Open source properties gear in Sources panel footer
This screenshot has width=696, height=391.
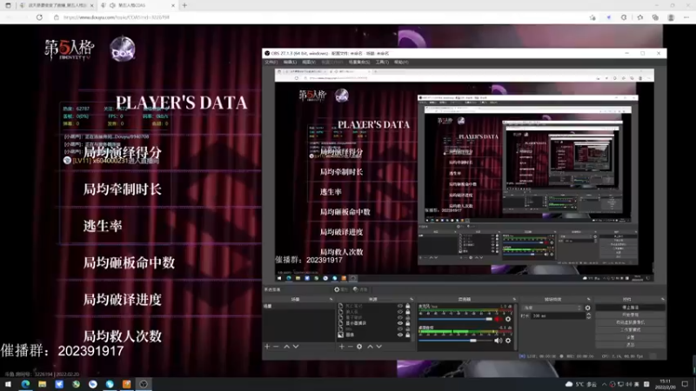point(359,346)
